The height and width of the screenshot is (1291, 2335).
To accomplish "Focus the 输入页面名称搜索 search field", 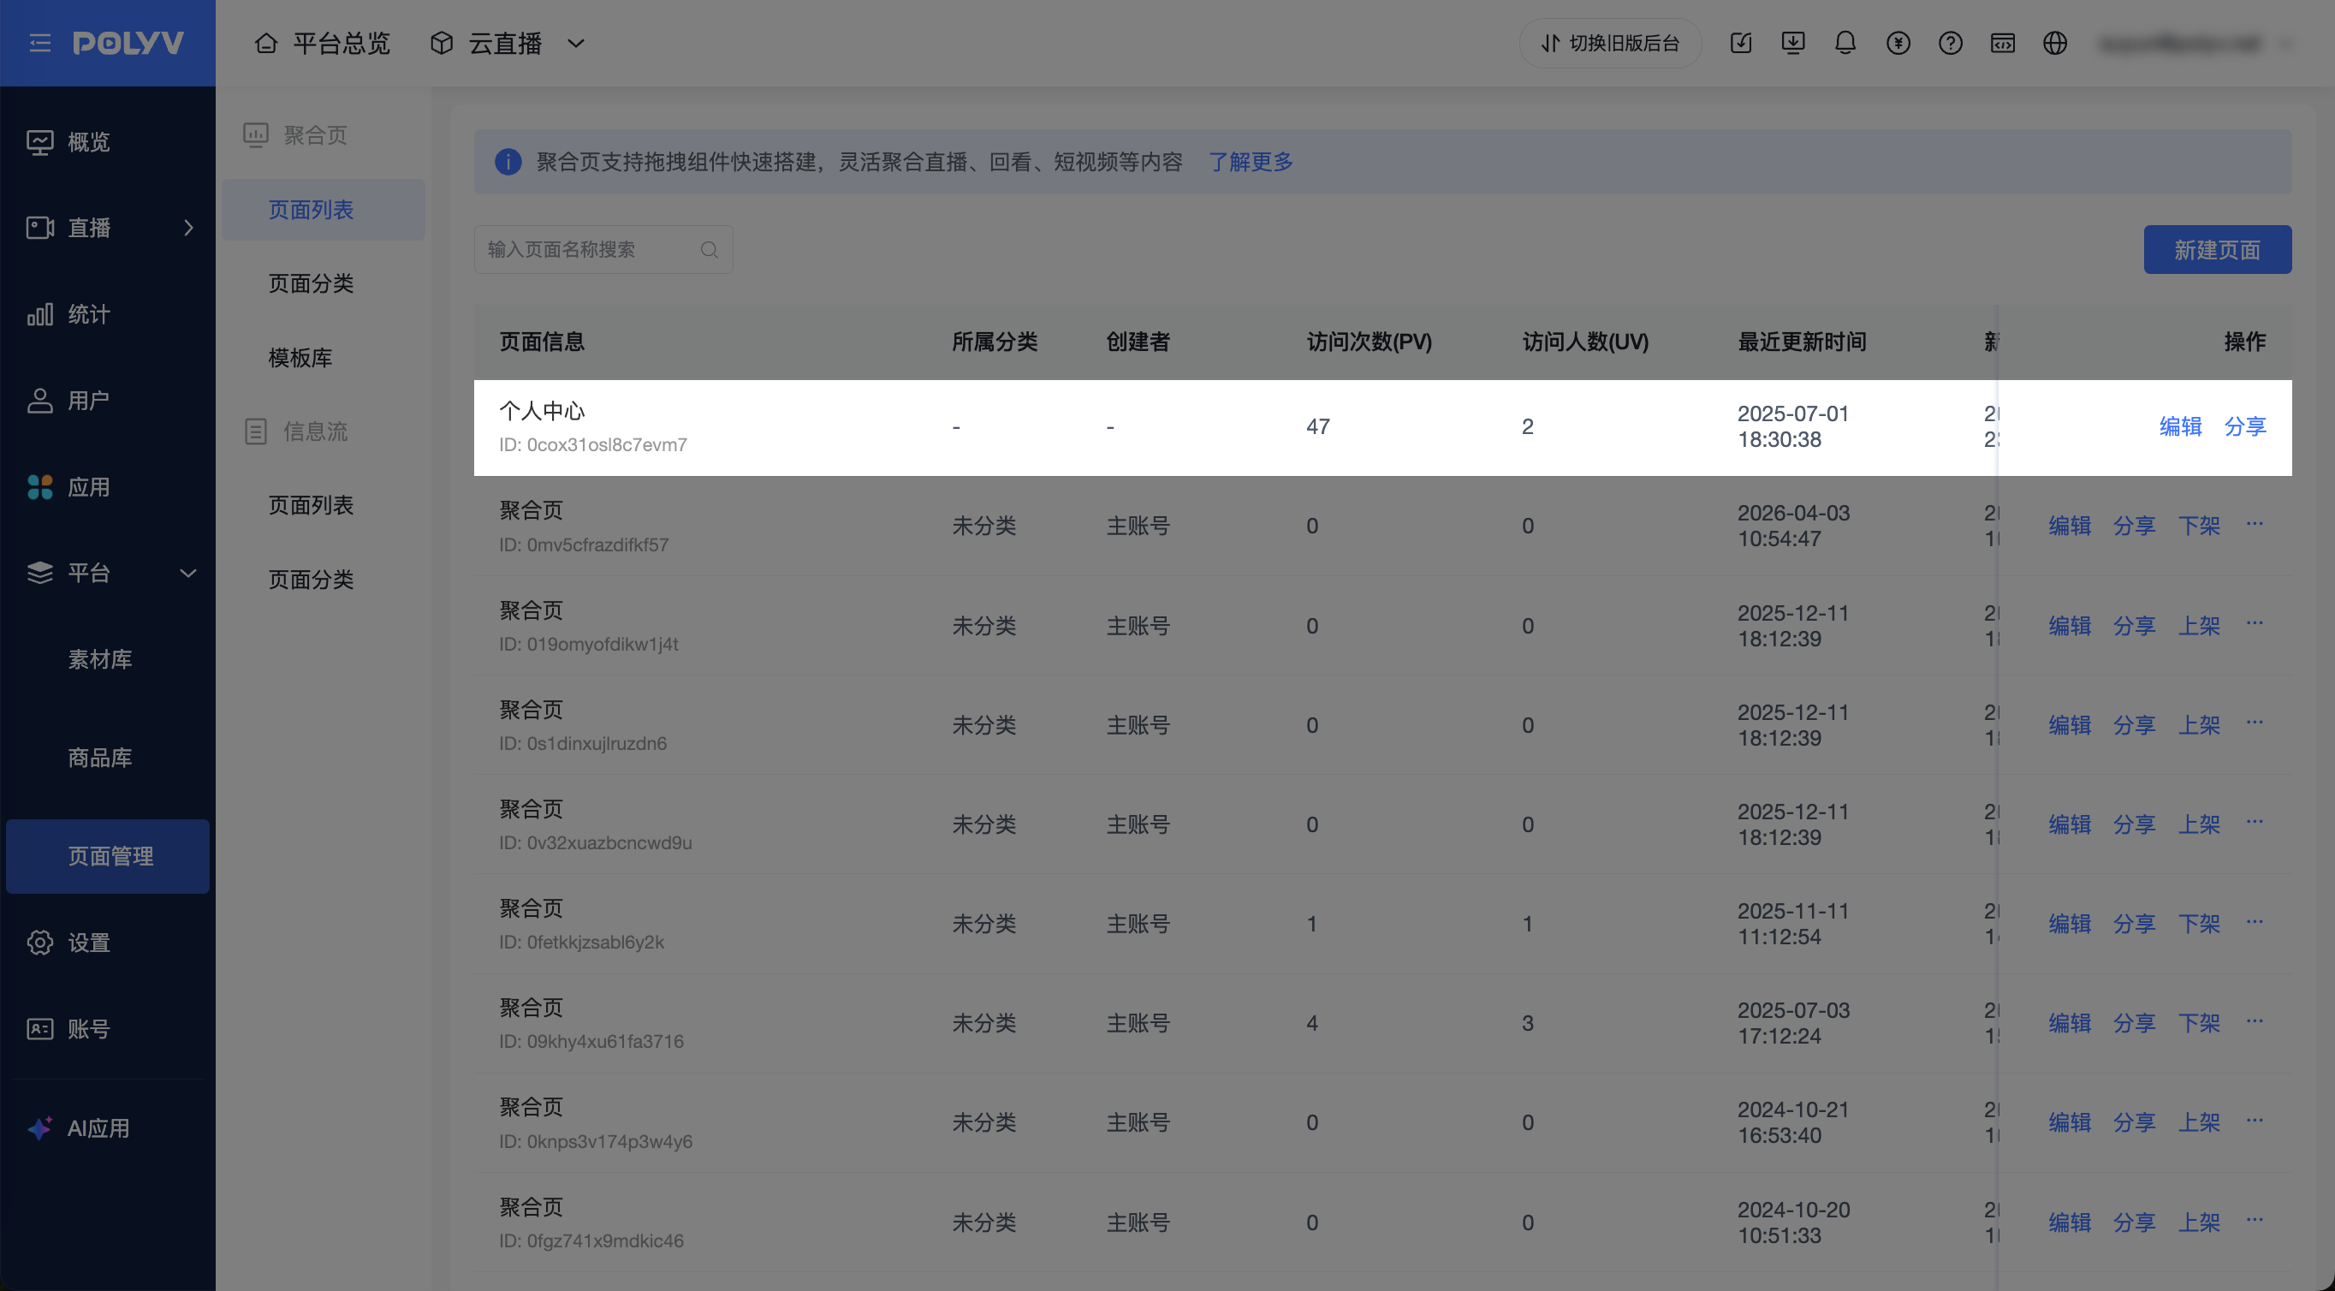I will click(603, 249).
